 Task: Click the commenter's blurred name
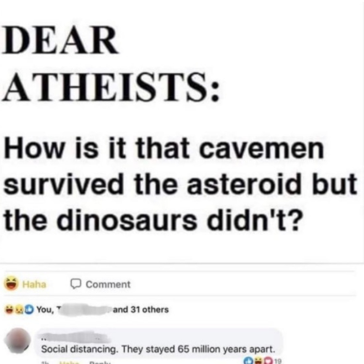(75, 338)
